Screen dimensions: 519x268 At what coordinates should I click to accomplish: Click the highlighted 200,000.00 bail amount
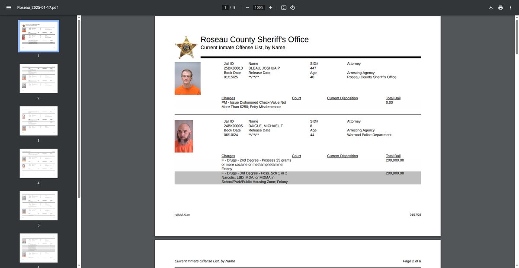[x=395, y=173]
